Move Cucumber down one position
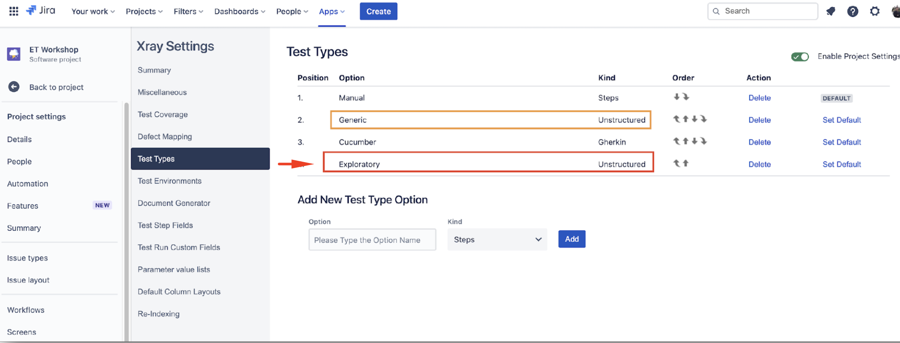The height and width of the screenshot is (343, 900). pos(695,141)
